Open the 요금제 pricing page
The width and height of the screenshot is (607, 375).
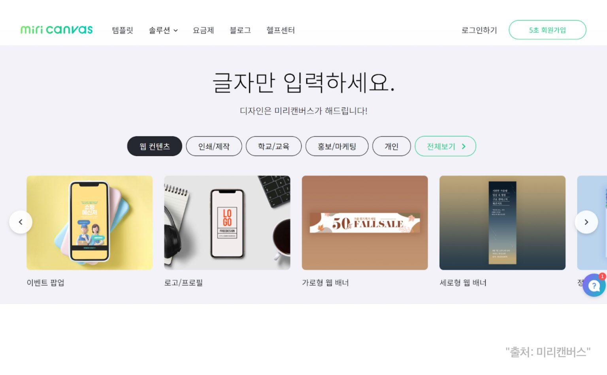coord(203,30)
